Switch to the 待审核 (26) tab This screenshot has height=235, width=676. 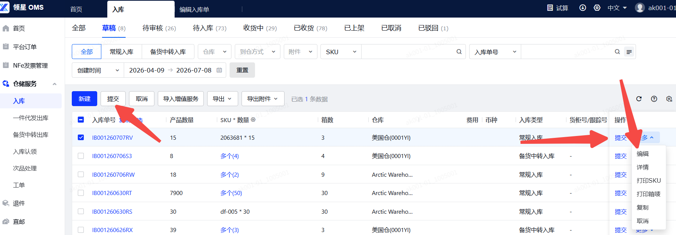(159, 28)
